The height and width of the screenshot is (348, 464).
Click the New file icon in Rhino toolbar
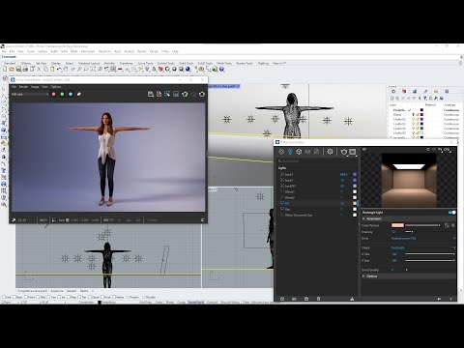click(5, 69)
